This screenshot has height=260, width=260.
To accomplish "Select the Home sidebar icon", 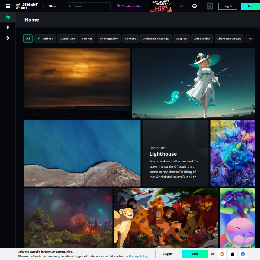I will tap(8, 17).
